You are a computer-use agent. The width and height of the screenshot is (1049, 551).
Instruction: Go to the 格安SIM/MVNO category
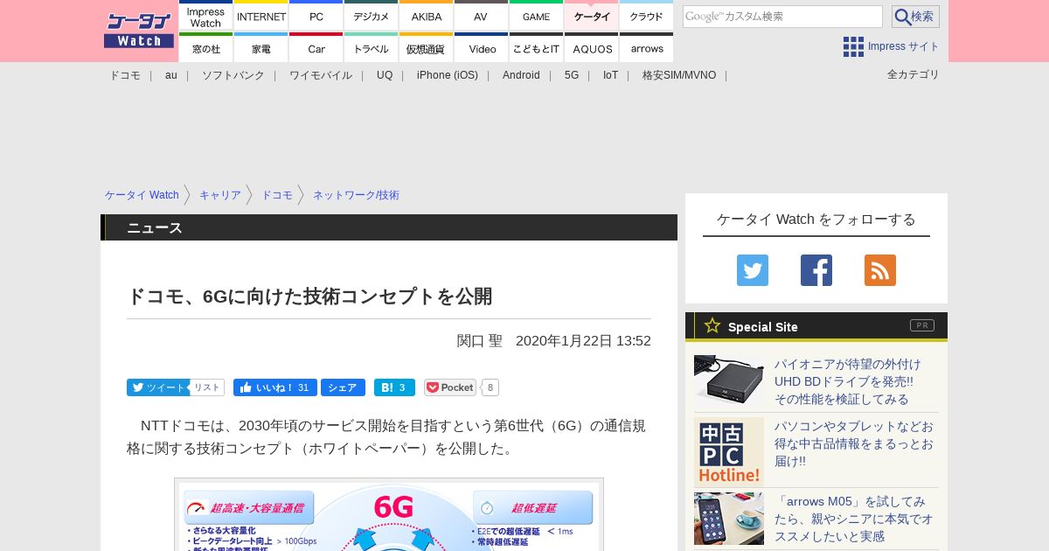tap(679, 75)
